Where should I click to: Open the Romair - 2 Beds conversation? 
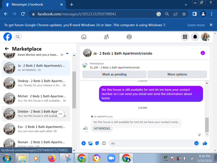pyautogui.click(x=36, y=143)
